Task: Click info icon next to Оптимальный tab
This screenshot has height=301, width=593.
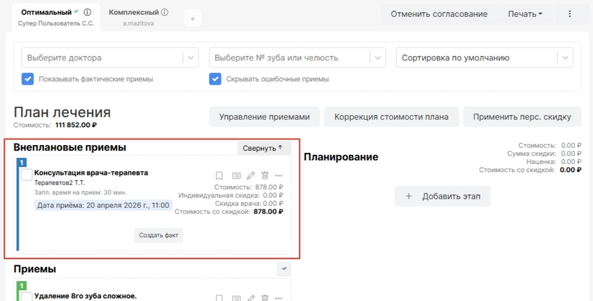Action: point(87,12)
